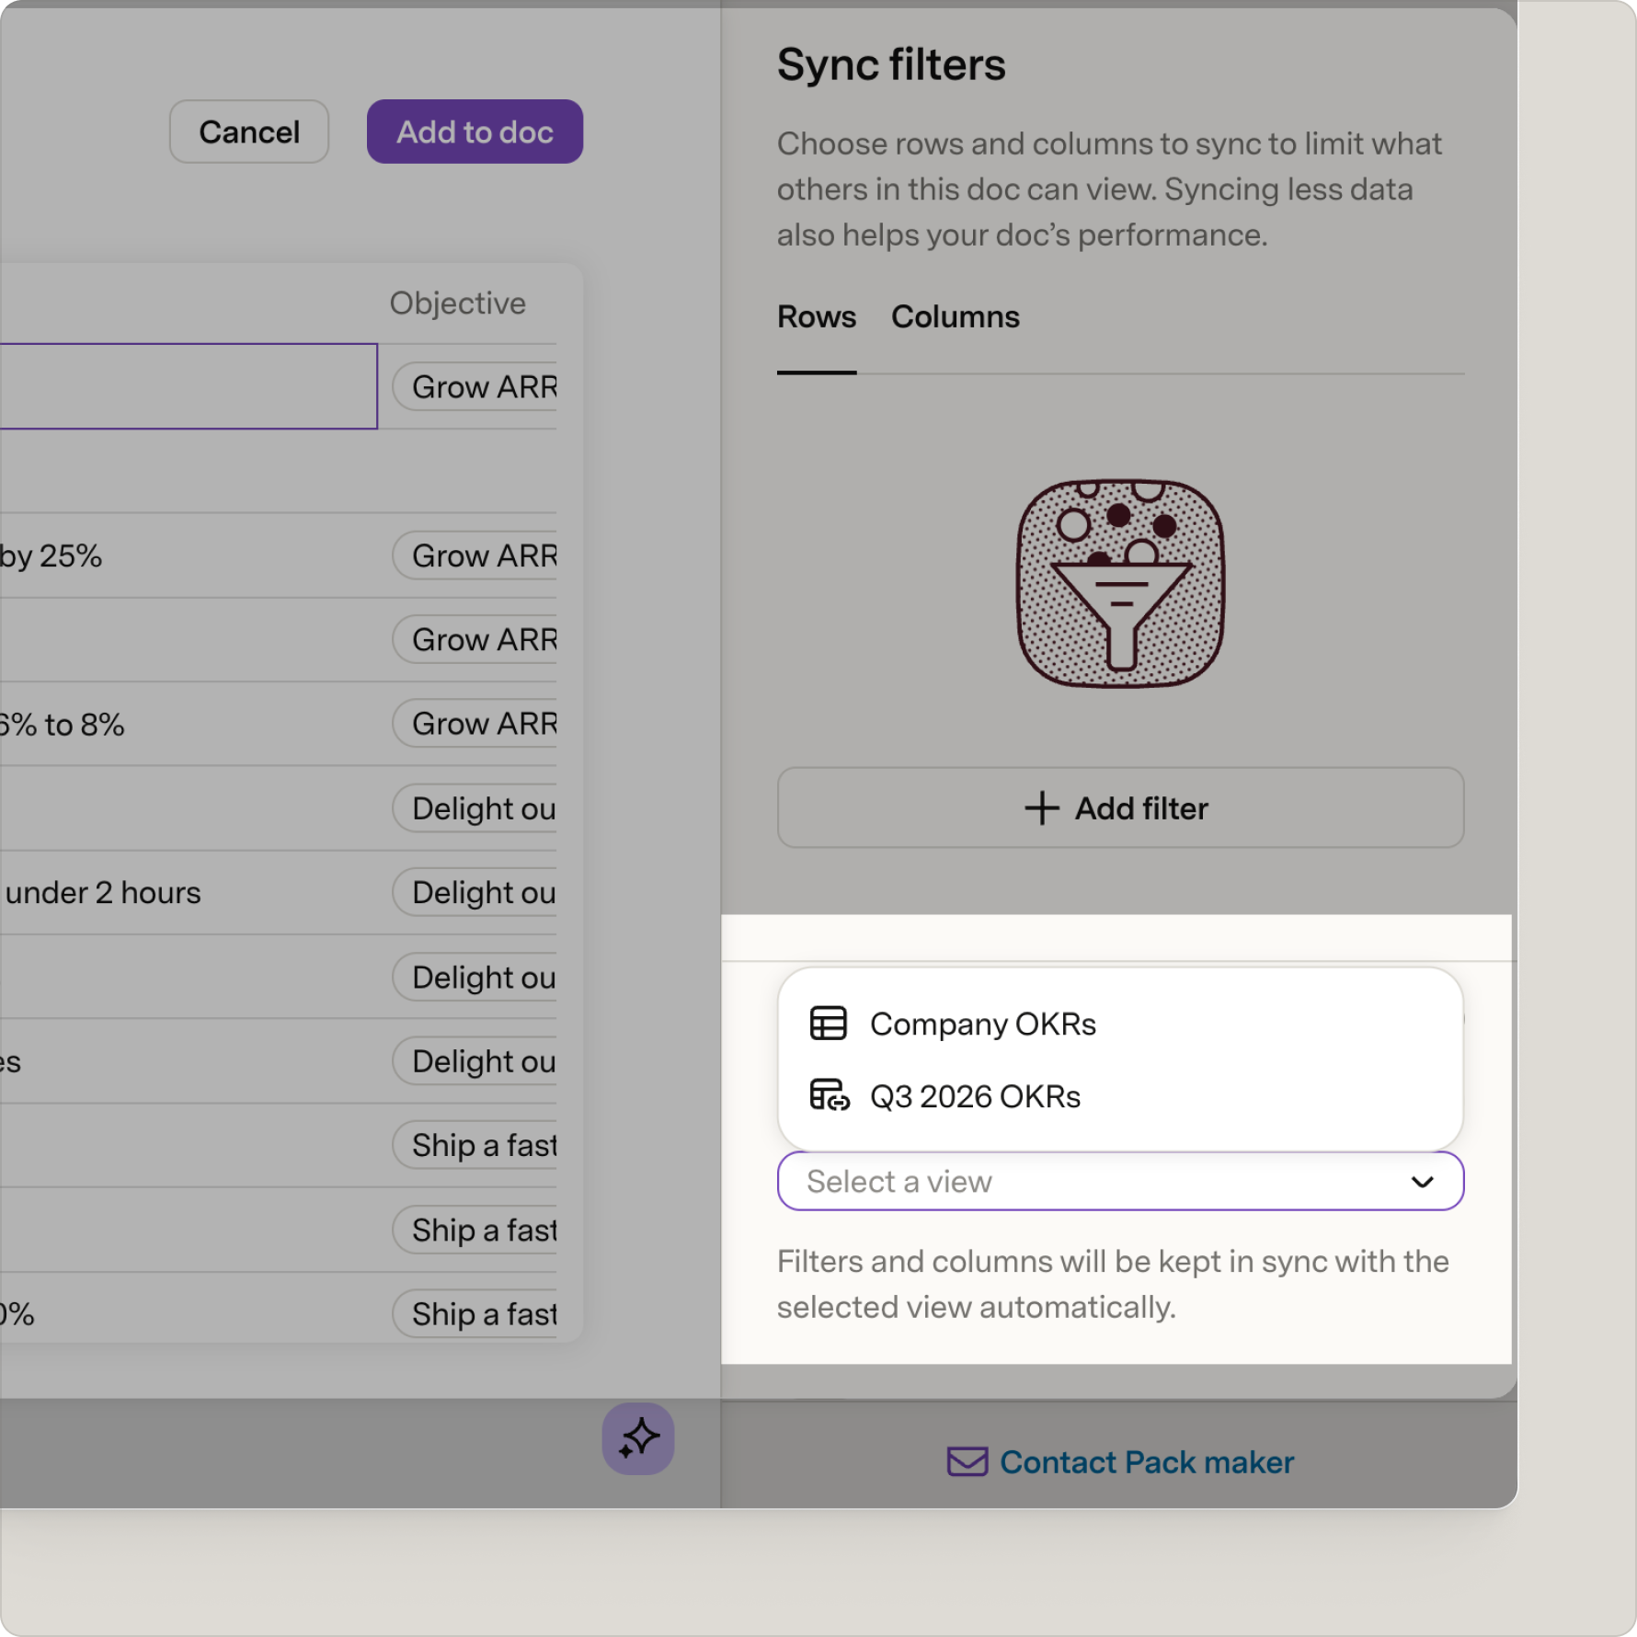This screenshot has width=1637, height=1637.
Task: Click the Cancel button
Action: [249, 132]
